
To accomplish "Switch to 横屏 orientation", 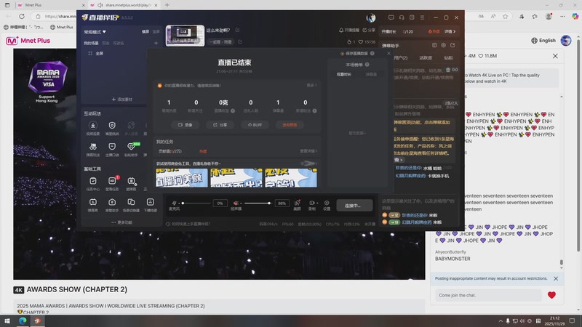I will tap(145, 32).
